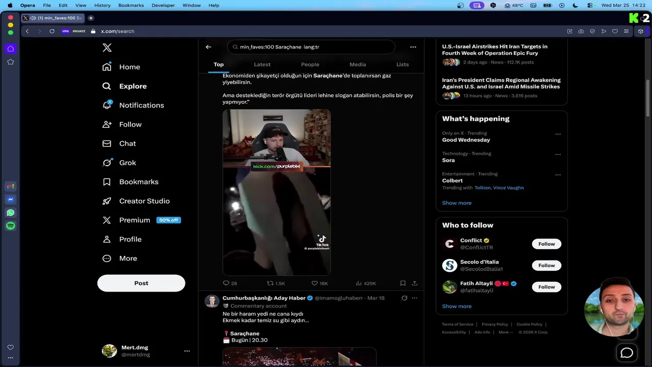Image resolution: width=652 pixels, height=367 pixels.
Task: Open Gmail in Opera sidebar
Action: 11,186
